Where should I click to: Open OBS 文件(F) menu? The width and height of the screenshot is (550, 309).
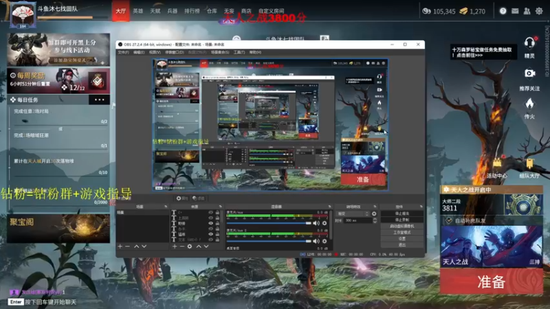124,52
